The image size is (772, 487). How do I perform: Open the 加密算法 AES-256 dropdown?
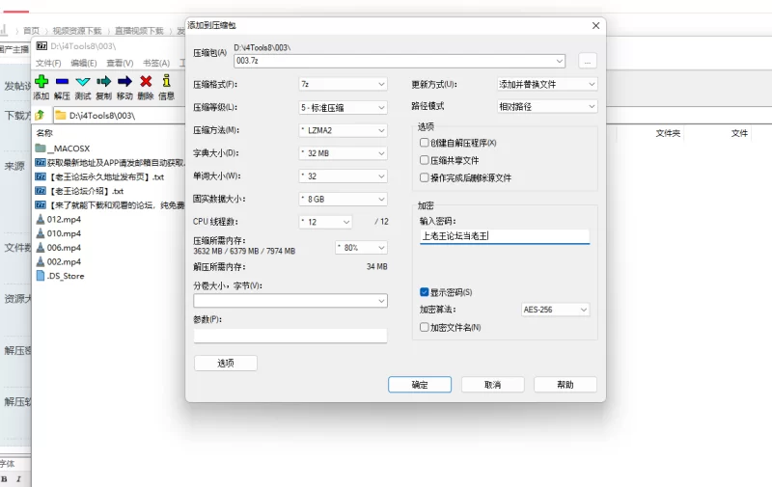[x=556, y=310]
